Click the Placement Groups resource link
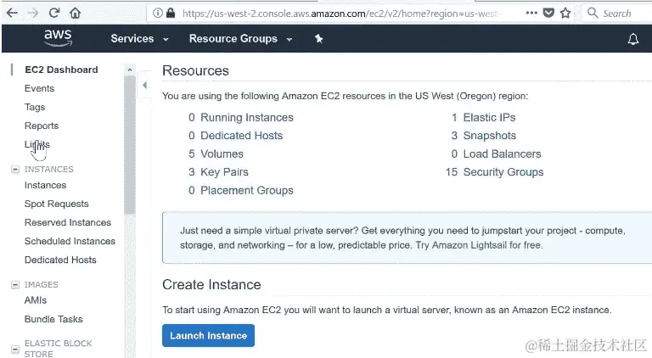Image resolution: width=652 pixels, height=358 pixels. pos(246,191)
